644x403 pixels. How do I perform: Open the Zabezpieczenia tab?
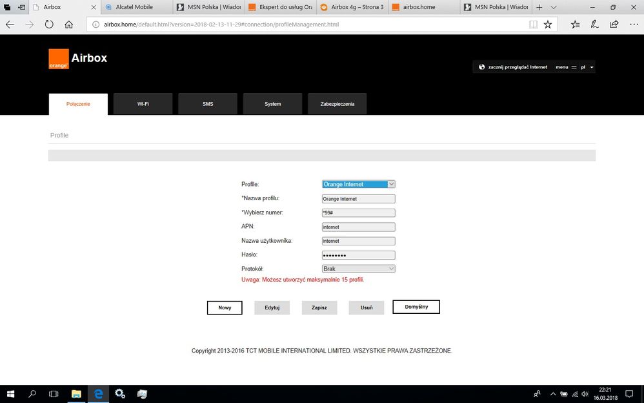pyautogui.click(x=337, y=104)
